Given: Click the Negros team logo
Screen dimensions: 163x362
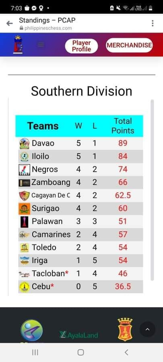Looking at the screenshot, I should pos(24,169).
